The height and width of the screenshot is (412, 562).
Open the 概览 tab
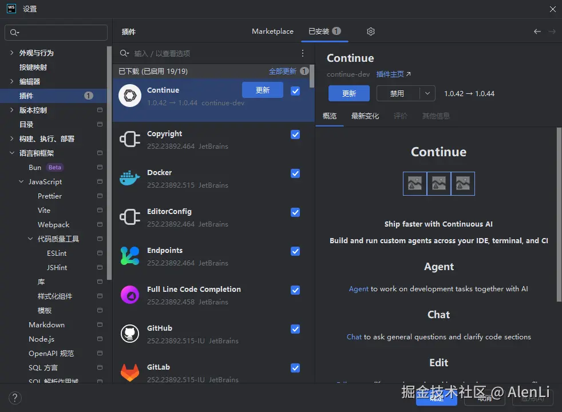tap(330, 116)
